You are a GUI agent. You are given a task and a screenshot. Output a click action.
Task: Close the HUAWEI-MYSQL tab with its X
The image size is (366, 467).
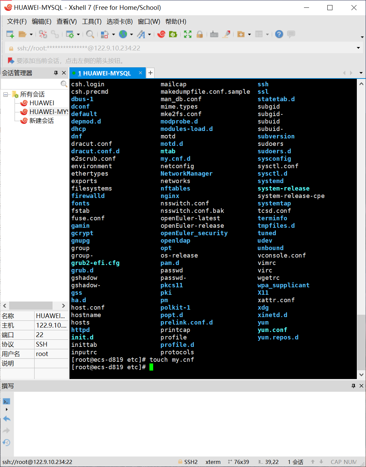click(x=140, y=73)
